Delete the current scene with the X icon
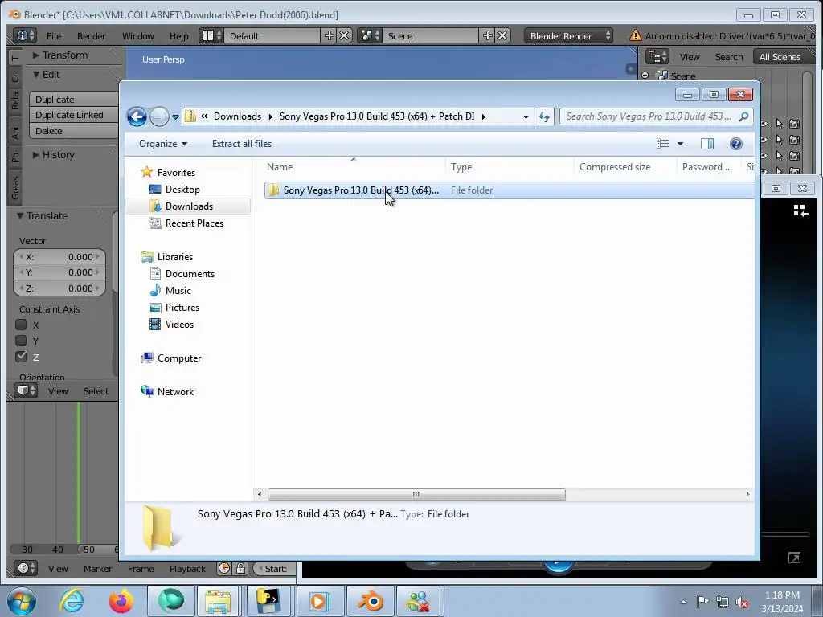 [502, 35]
